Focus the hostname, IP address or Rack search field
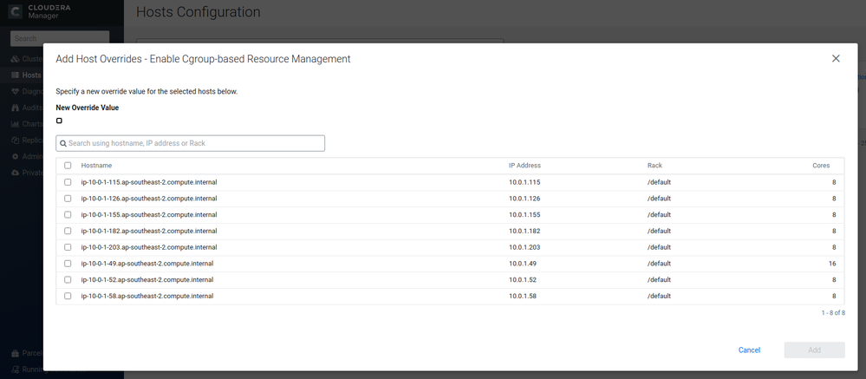Screen dimensions: 866x379 pyautogui.click(x=191, y=143)
